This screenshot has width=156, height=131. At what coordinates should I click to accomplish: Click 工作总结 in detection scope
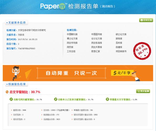tap(71, 51)
